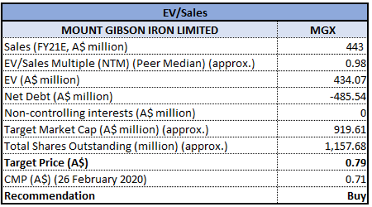Select the MGX ticker header cell
Image resolution: width=372 pixels, height=207 pixels.
point(323,30)
